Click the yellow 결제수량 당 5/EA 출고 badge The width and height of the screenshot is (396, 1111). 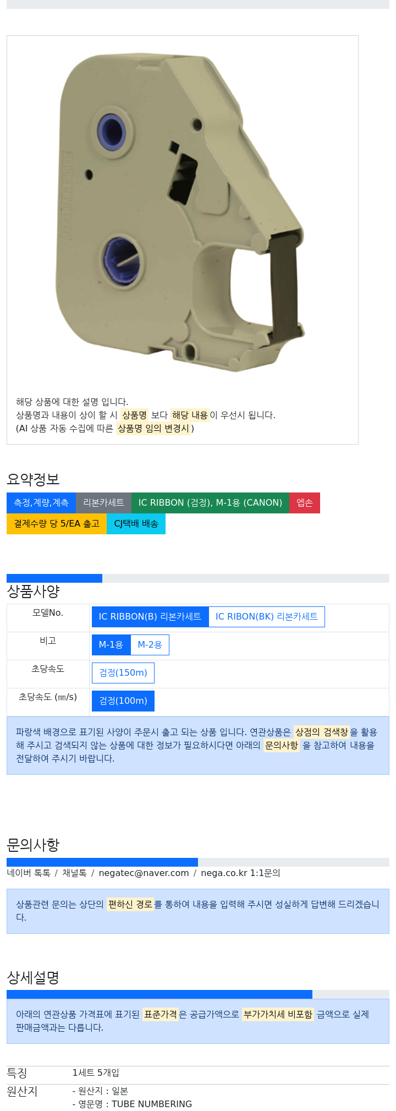[57, 524]
